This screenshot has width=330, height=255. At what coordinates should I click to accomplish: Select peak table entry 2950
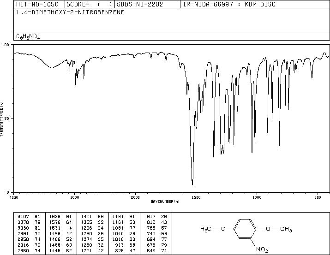(24, 239)
